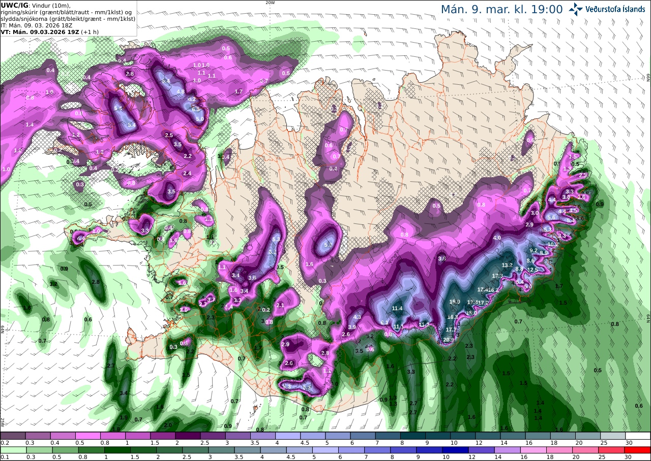
Task: Click the 12.5 precipitation value
Action: pyautogui.click(x=532, y=270)
